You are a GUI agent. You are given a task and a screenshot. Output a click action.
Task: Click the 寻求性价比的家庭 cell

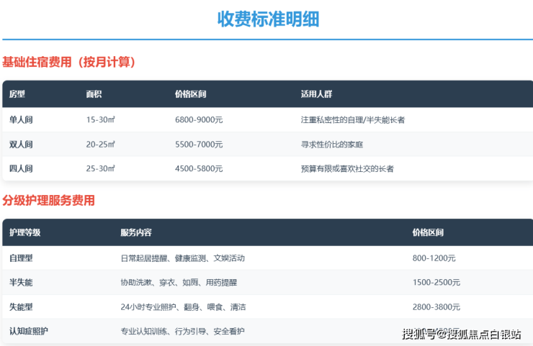coord(331,145)
